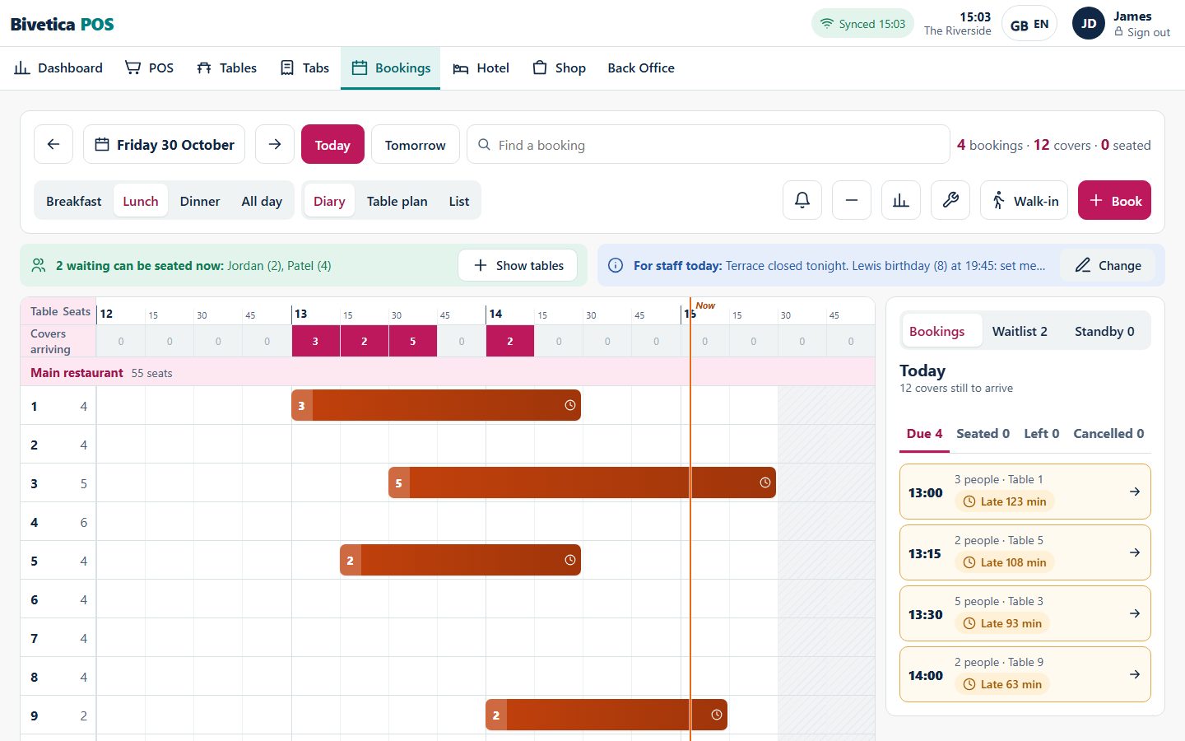Click clock icon on Table 9 booking bar
The height and width of the screenshot is (741, 1185).
[717, 715]
